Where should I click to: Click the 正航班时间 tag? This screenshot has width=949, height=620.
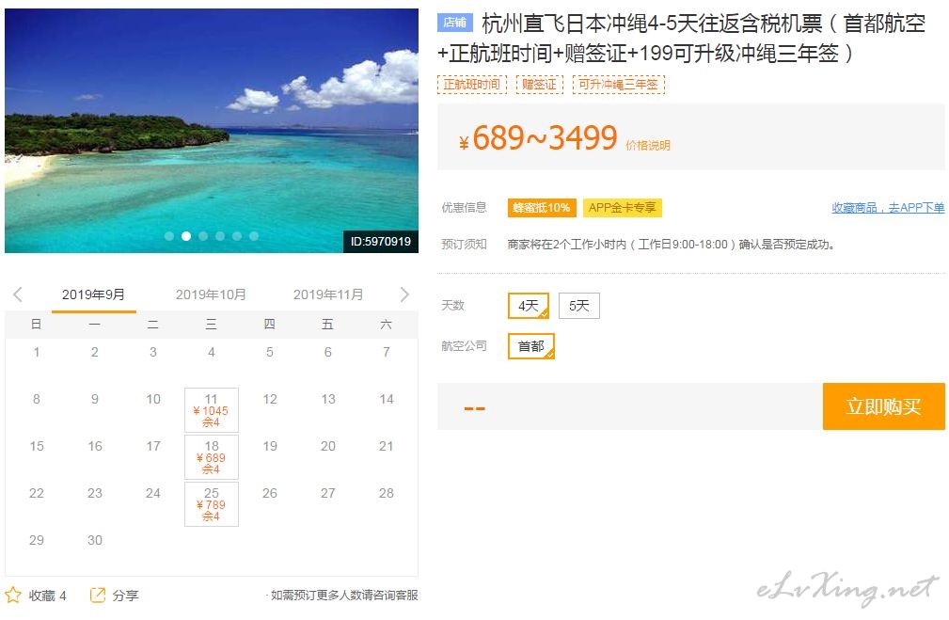point(471,84)
